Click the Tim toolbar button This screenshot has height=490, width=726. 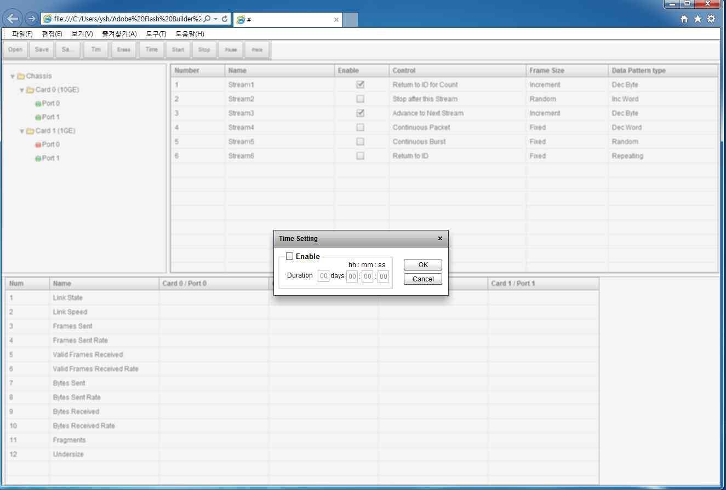(96, 50)
